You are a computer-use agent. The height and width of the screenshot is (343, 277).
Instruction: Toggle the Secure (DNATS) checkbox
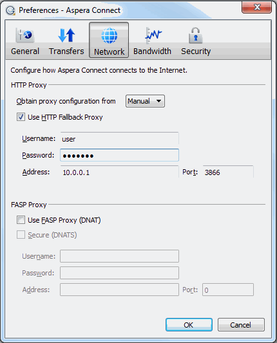(x=21, y=235)
